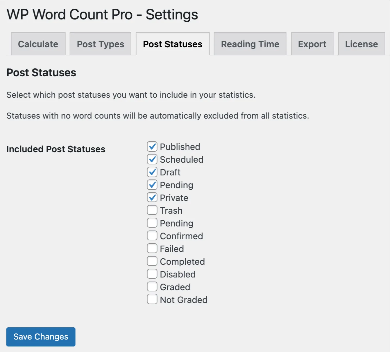Screen dimensions: 390x352
Task: Click the 'WP Word Count Pro - Settings' title
Action: pos(102,14)
